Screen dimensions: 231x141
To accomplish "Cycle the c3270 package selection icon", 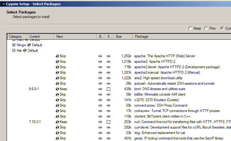I will (x=57, y=100).
